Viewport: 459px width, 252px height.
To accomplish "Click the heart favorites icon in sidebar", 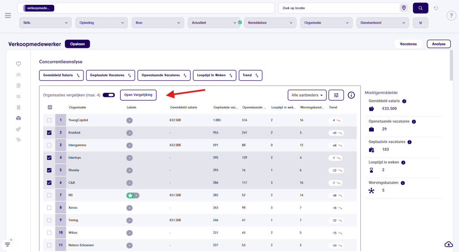I will coord(18,64).
